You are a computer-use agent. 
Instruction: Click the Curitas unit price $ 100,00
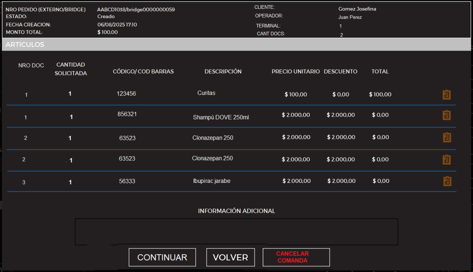pos(296,94)
